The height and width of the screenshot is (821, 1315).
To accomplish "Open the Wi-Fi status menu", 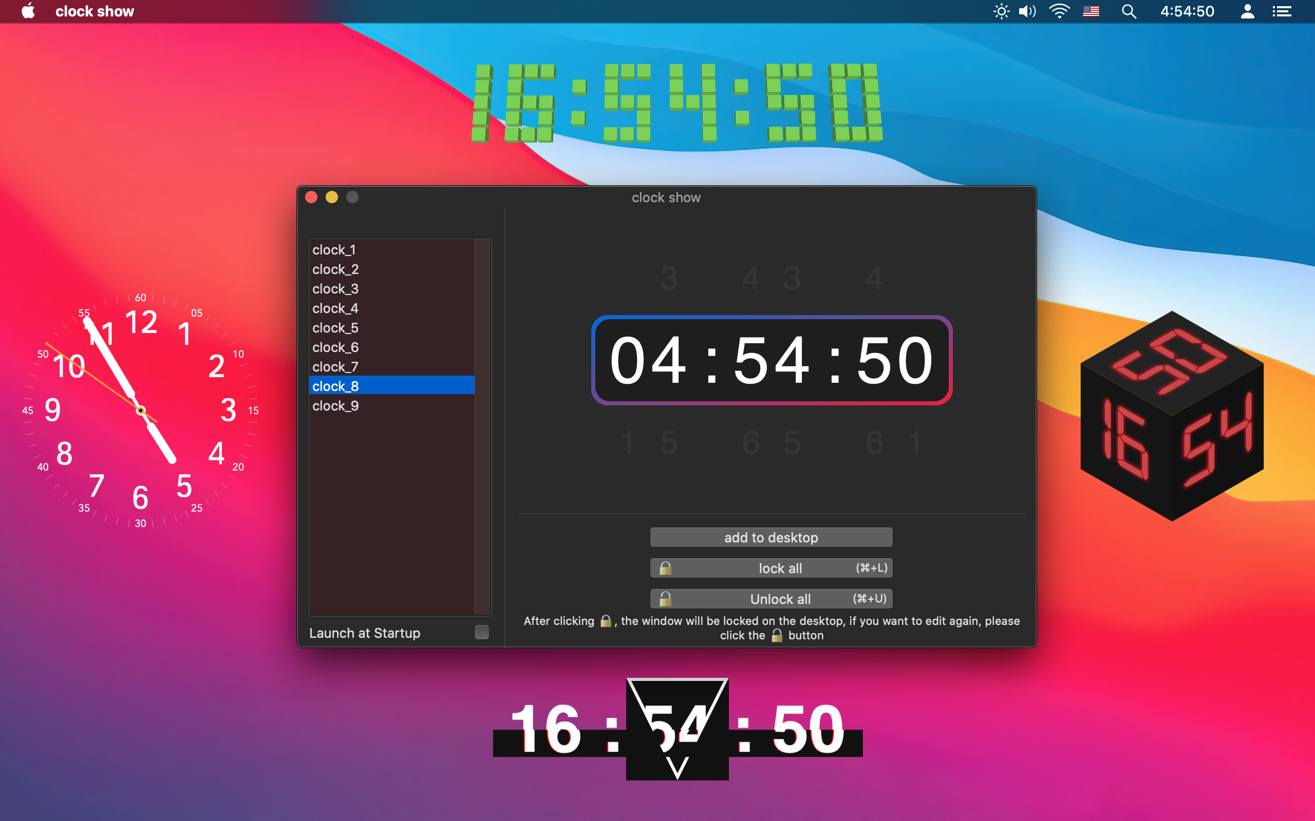I will pos(1059,11).
